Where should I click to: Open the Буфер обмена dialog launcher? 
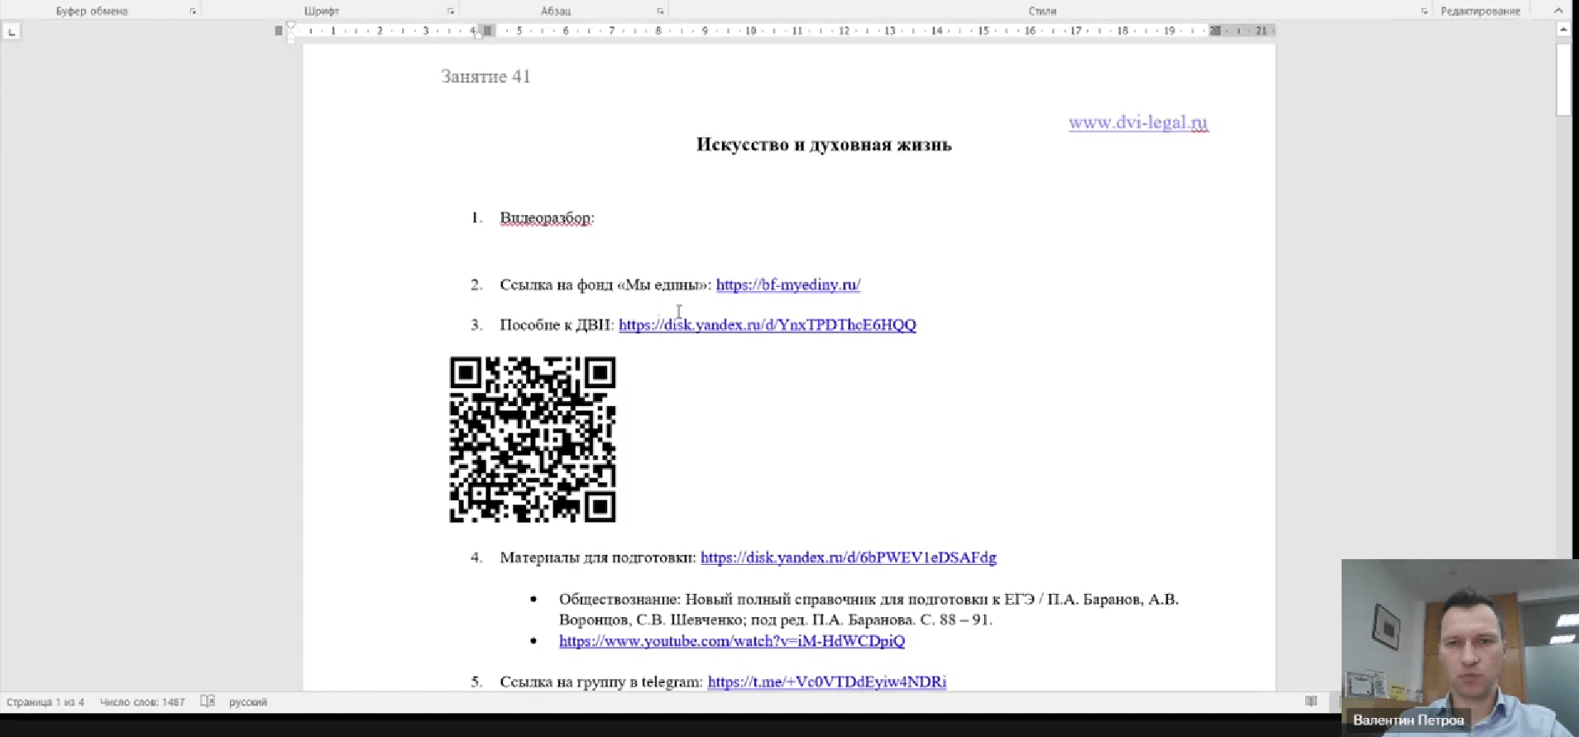click(x=193, y=12)
